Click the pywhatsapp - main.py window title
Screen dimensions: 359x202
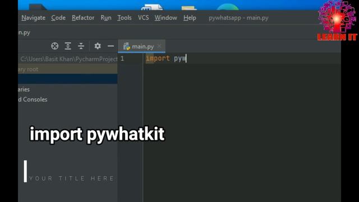click(238, 18)
